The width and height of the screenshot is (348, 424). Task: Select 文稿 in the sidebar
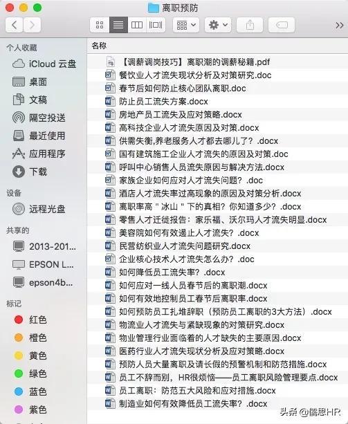[30, 100]
